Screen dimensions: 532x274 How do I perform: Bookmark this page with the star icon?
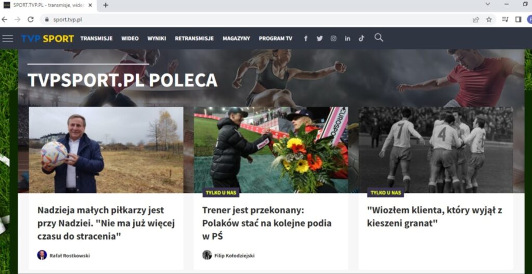(489, 20)
